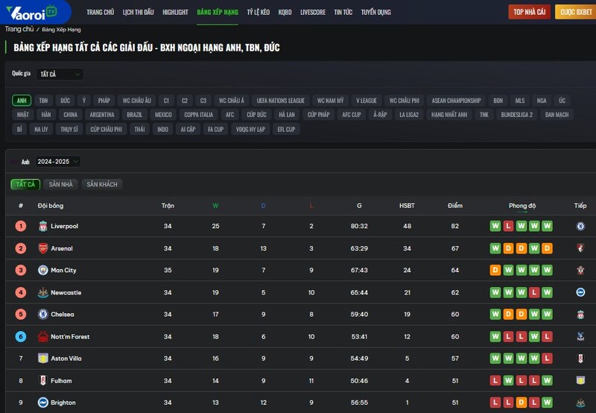Screen dimensions: 596x413
Task: Click Liverpool's red L form badge
Action: 508,226
